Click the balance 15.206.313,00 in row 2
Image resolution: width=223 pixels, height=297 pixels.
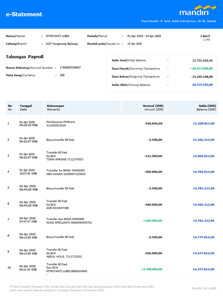tap(204, 140)
